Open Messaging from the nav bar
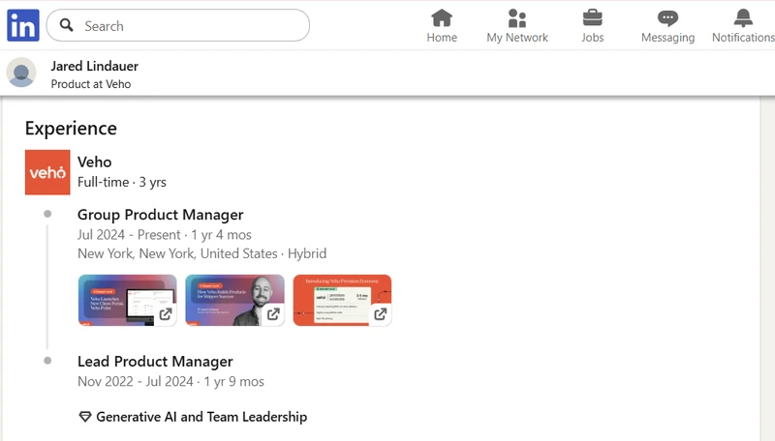 click(667, 26)
